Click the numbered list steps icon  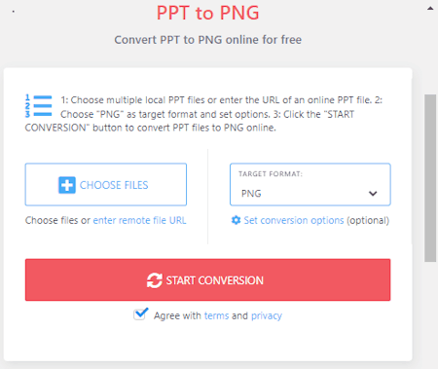[x=38, y=106]
